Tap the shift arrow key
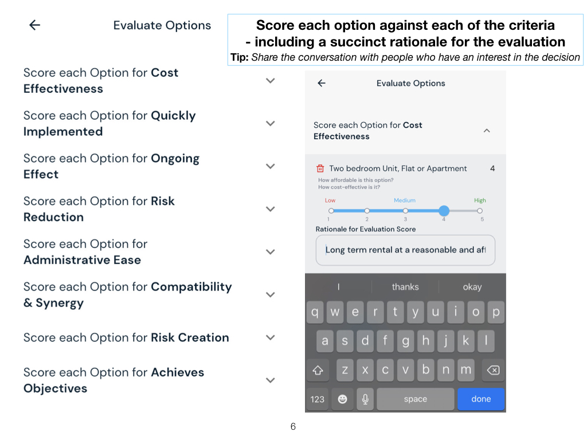The height and width of the screenshot is (440, 587). [x=318, y=370]
